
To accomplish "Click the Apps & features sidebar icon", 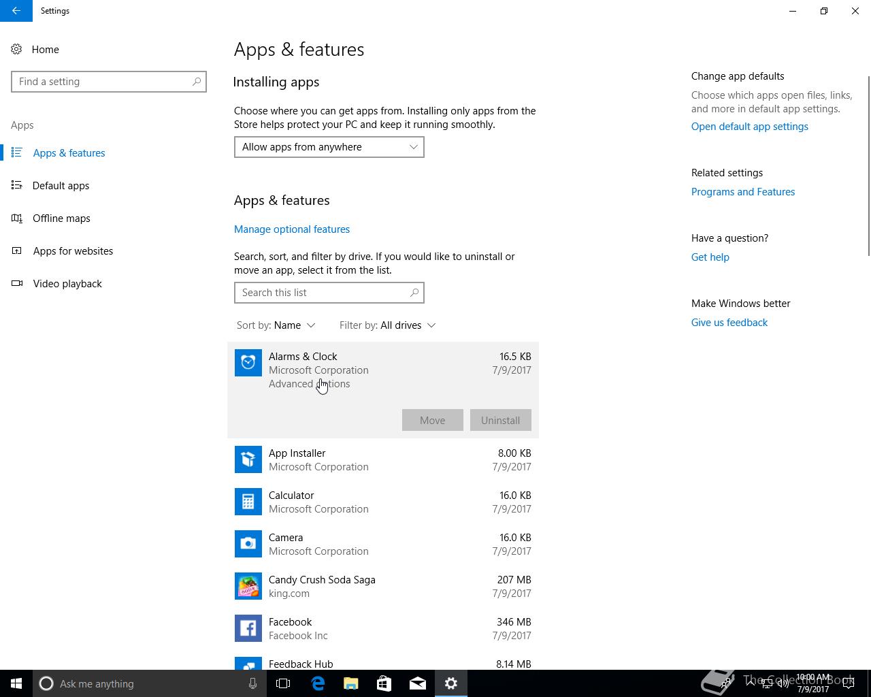I will pos(17,152).
